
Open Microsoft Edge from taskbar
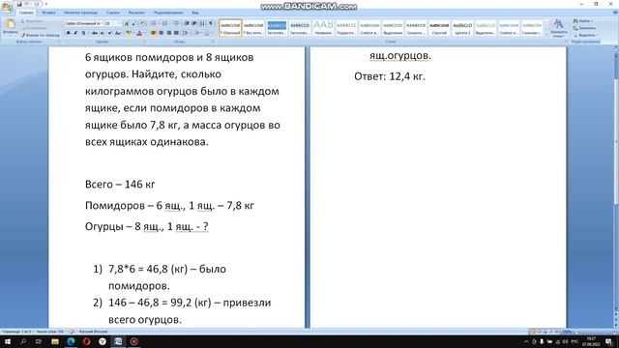point(71,341)
